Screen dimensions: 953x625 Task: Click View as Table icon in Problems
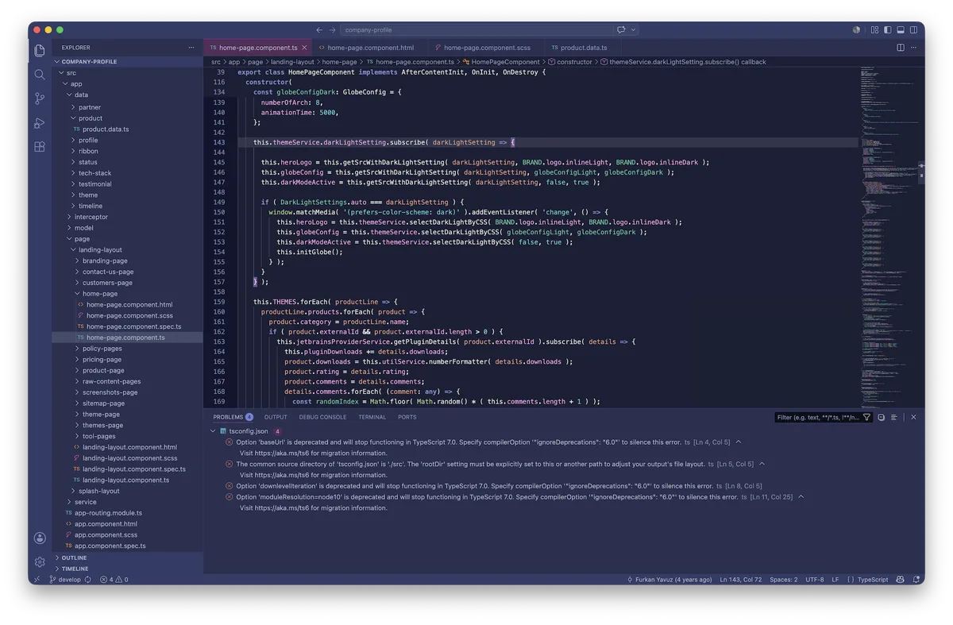[x=894, y=417]
